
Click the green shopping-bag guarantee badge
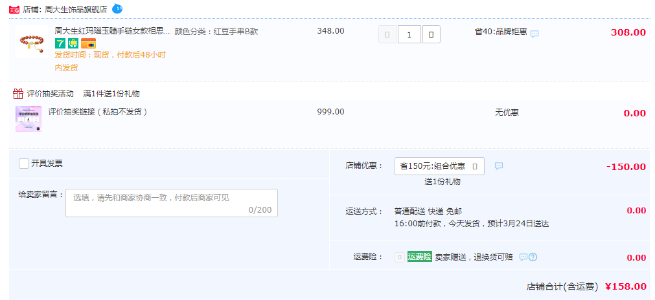pyautogui.click(x=73, y=43)
